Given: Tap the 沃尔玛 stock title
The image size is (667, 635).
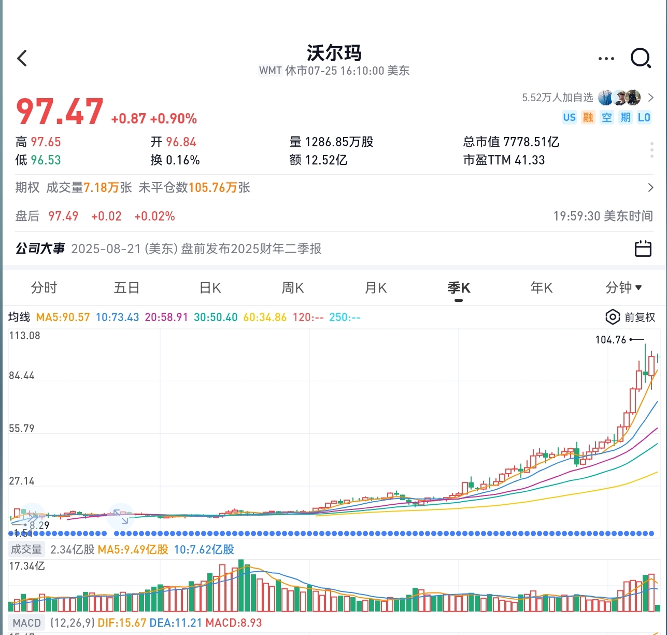Looking at the screenshot, I should tap(334, 52).
